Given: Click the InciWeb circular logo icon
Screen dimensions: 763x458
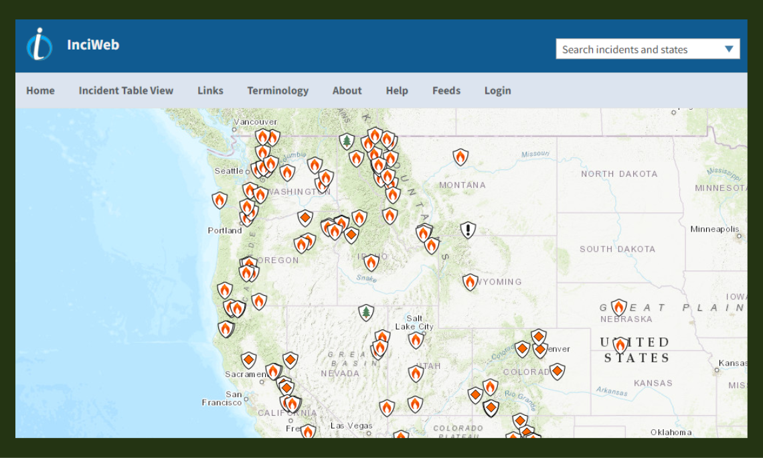Looking at the screenshot, I should point(39,45).
